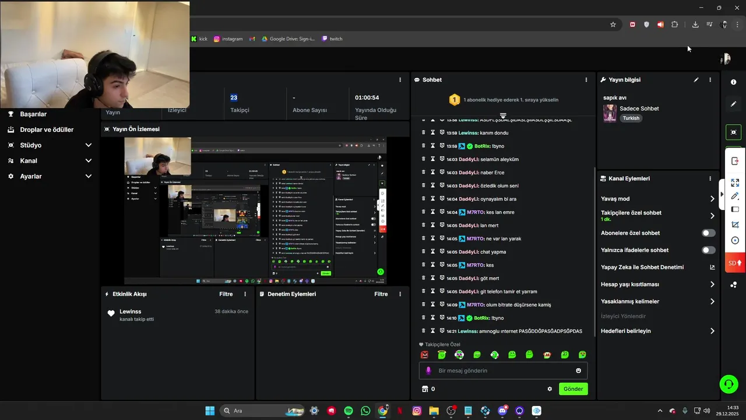Edit stream info with the pencil icon
746x420 pixels.
tap(696, 80)
